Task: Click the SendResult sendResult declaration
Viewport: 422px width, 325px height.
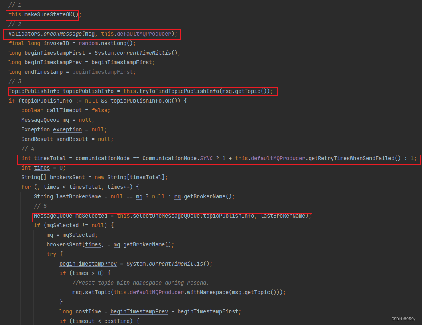Action: point(67,139)
